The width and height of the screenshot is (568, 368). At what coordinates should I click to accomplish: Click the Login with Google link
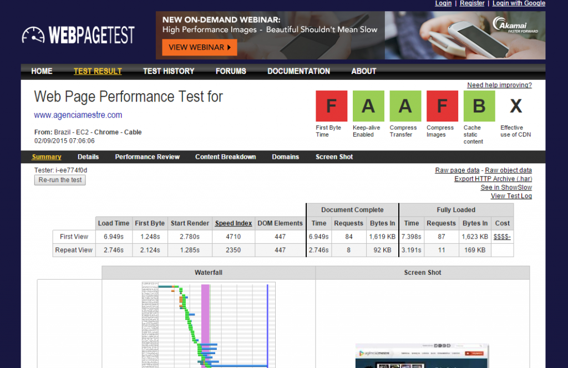click(x=519, y=3)
